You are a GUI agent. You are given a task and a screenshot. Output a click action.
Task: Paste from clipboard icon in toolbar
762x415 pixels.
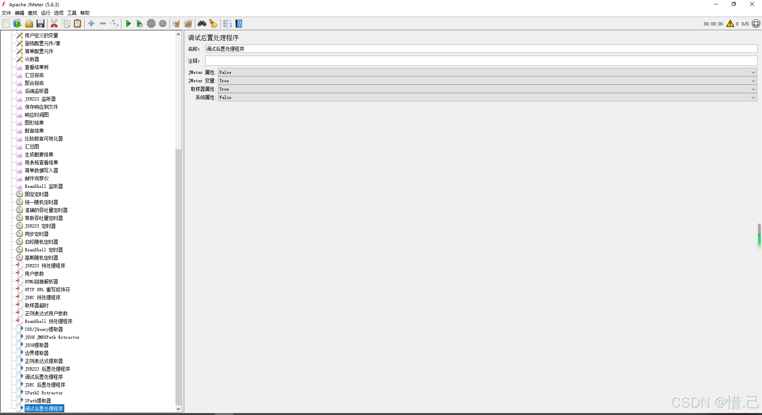coord(78,24)
